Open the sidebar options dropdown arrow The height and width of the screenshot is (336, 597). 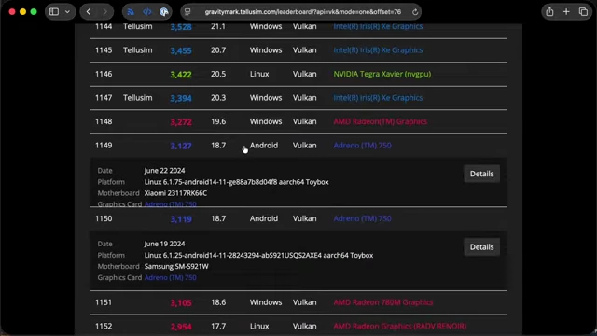point(67,12)
